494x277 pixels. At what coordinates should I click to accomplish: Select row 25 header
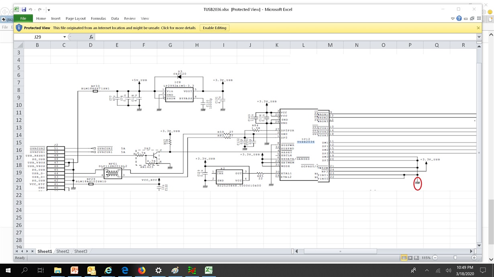tap(18, 218)
